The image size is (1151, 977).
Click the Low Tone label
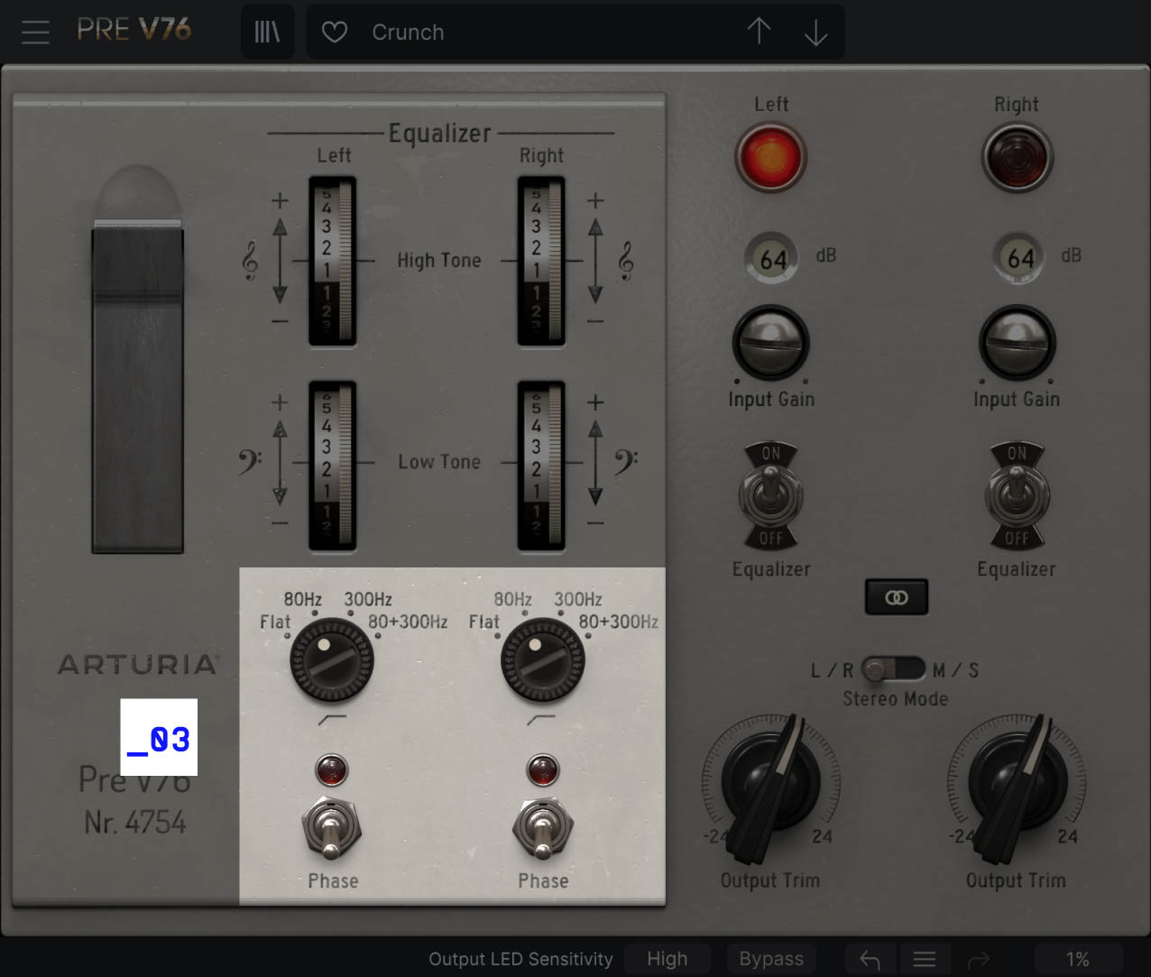tap(439, 462)
